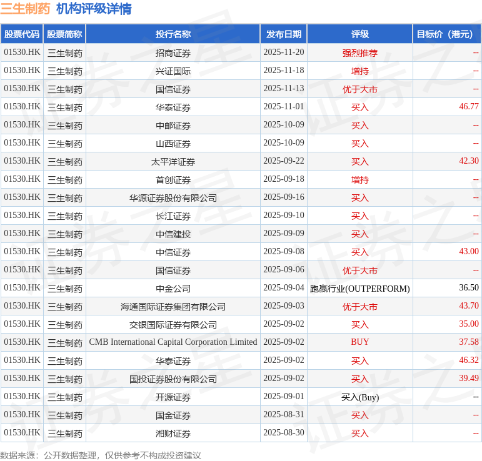The height and width of the screenshot is (461, 482).
Task: Click the 海通国际证券集团有限公司 cell
Action: click(x=173, y=307)
